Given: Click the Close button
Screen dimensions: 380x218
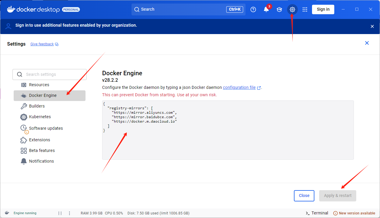Looking at the screenshot, I should pos(304,195).
